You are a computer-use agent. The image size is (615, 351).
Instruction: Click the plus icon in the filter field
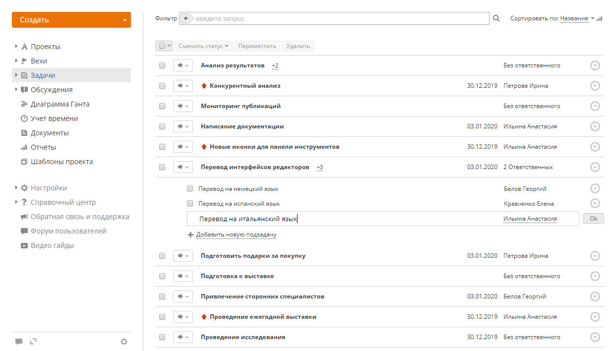pos(186,18)
